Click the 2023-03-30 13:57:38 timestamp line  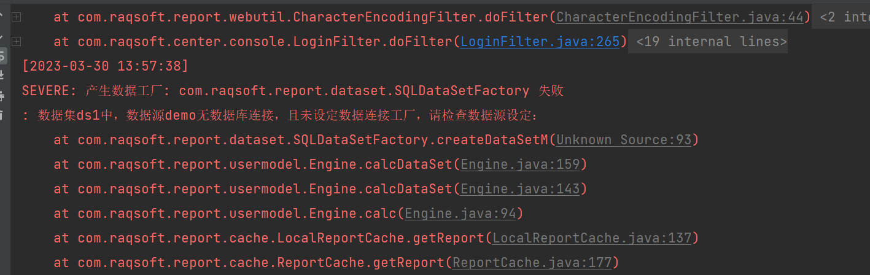click(x=105, y=66)
